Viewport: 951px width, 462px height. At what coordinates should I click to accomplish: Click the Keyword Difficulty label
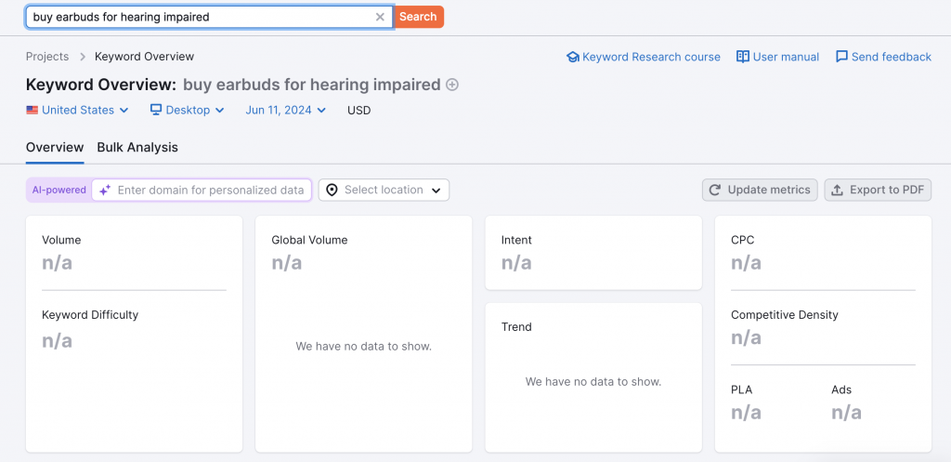90,315
